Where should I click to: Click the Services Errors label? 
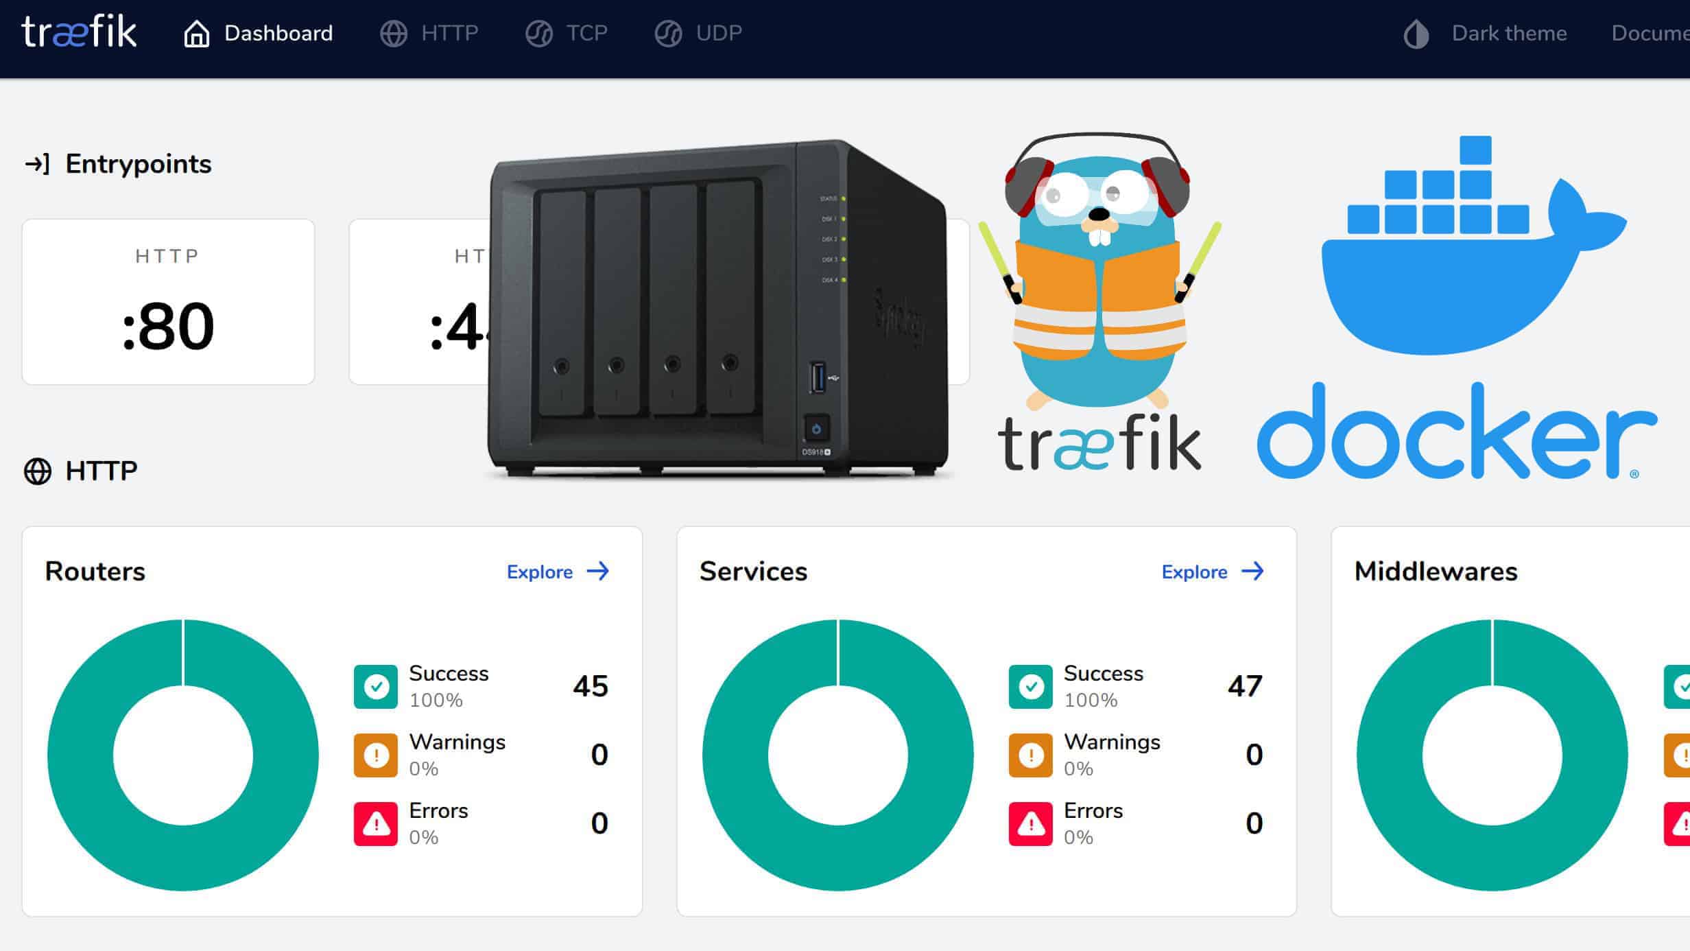coord(1094,810)
